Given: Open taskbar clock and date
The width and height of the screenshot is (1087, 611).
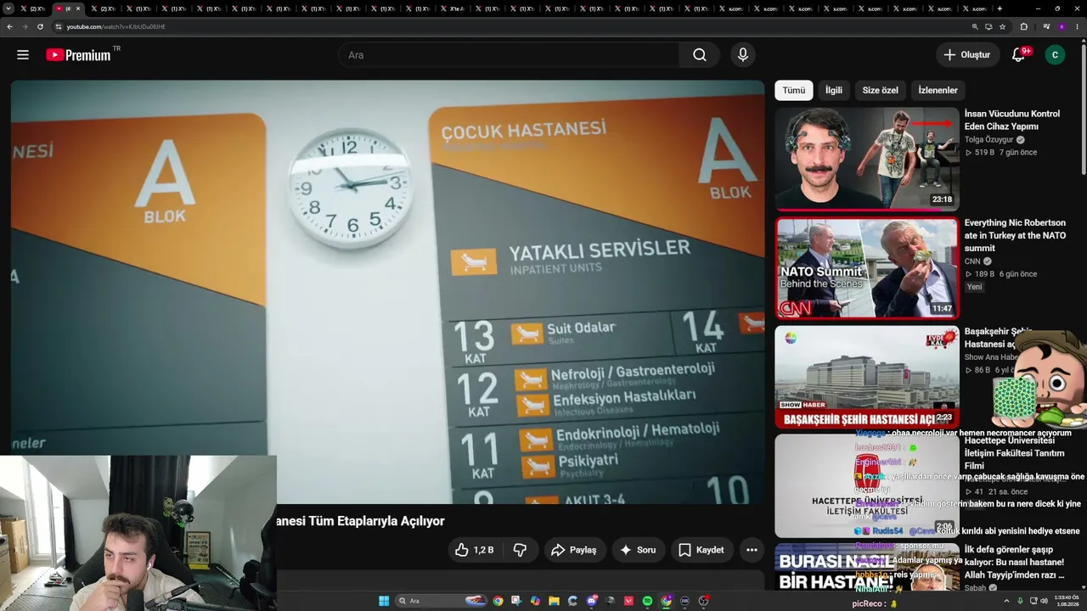Looking at the screenshot, I should 1067,601.
